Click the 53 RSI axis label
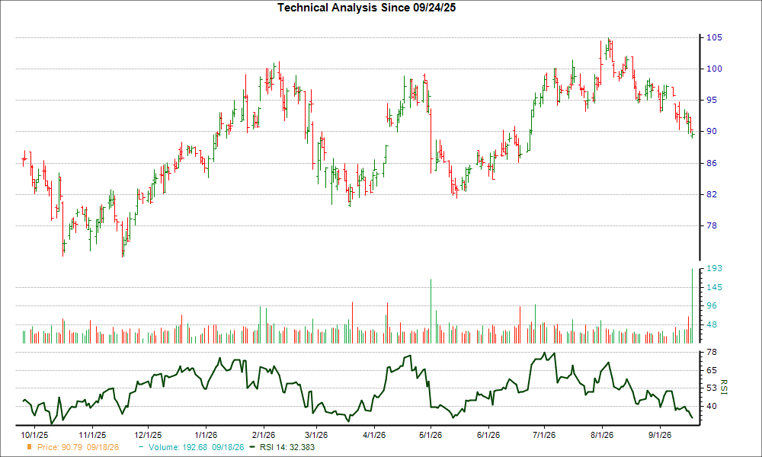This screenshot has width=762, height=457. point(712,388)
